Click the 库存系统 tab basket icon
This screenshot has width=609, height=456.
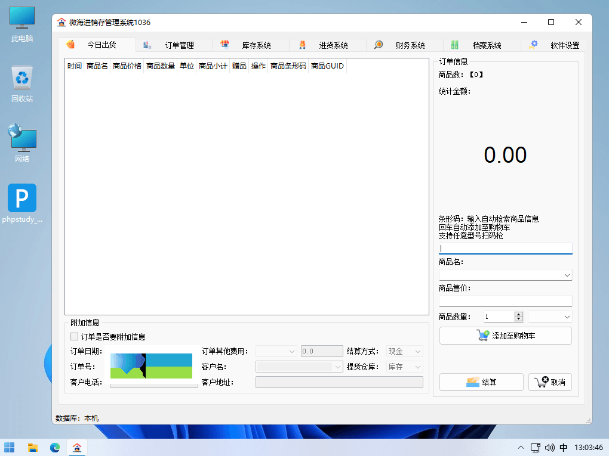(x=224, y=45)
